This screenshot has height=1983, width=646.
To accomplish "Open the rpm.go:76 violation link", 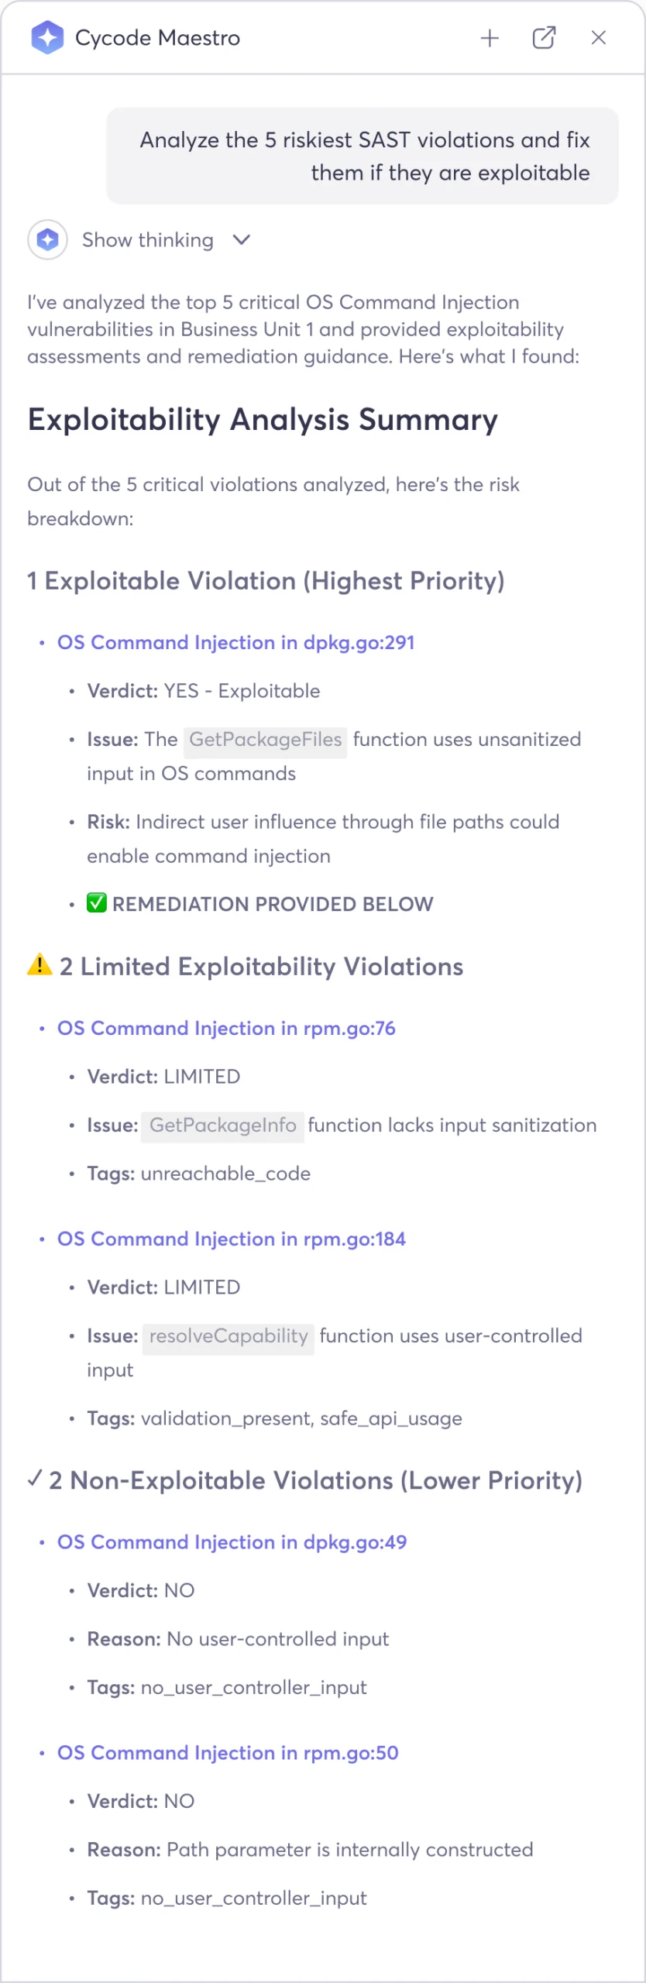I will 226,1028.
